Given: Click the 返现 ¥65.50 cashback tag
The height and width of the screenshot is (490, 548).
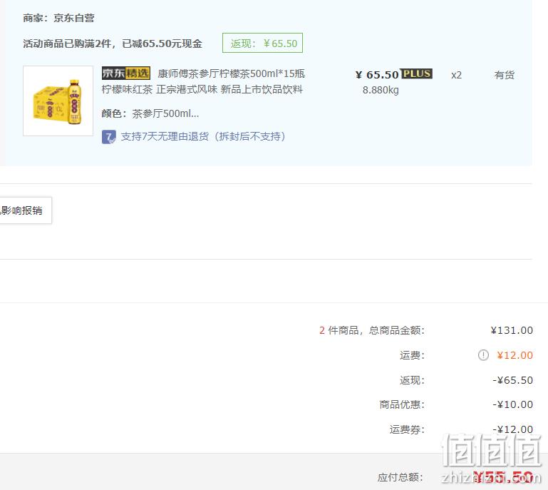Looking at the screenshot, I should coord(262,43).
